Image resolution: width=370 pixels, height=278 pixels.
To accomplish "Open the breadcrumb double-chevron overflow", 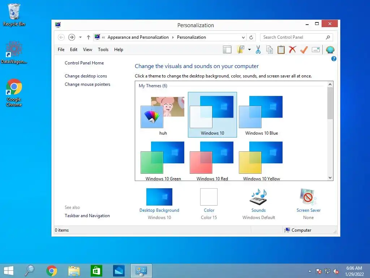I will click(x=103, y=37).
